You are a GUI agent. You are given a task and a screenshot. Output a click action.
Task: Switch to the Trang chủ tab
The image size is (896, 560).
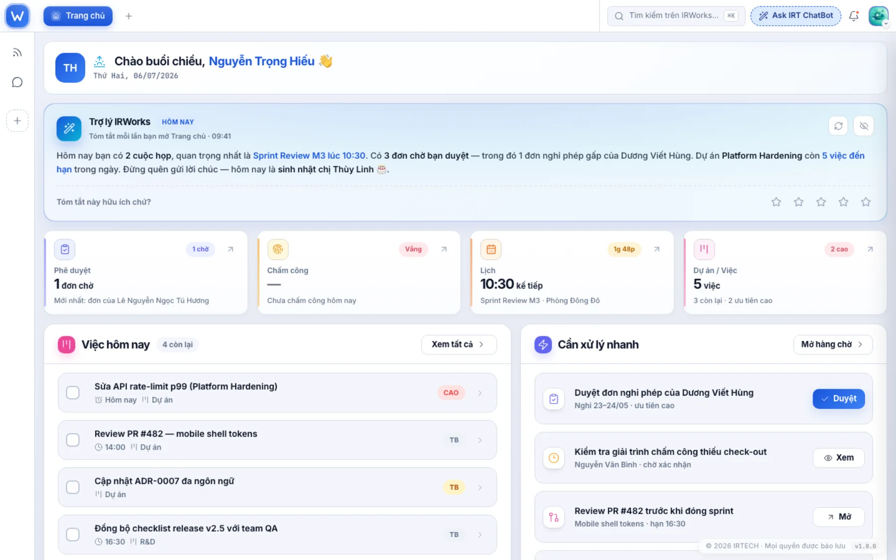pyautogui.click(x=78, y=16)
